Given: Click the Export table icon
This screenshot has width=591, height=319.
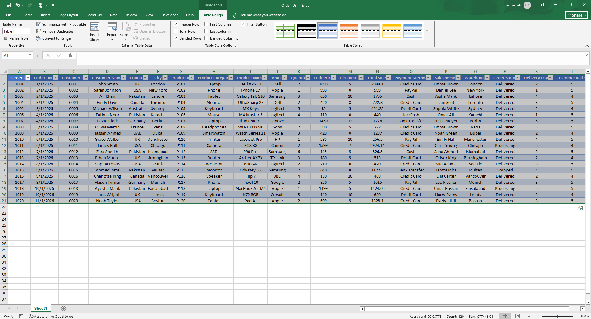Looking at the screenshot, I should click(112, 27).
